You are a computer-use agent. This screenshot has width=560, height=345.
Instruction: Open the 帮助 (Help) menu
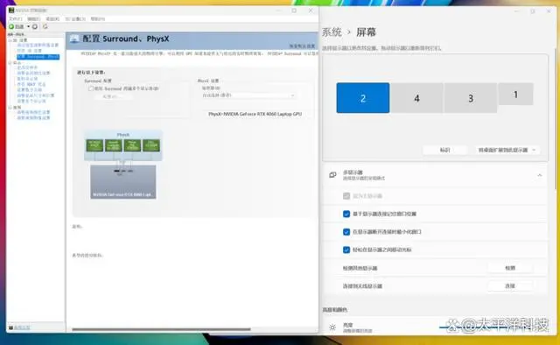(x=97, y=18)
